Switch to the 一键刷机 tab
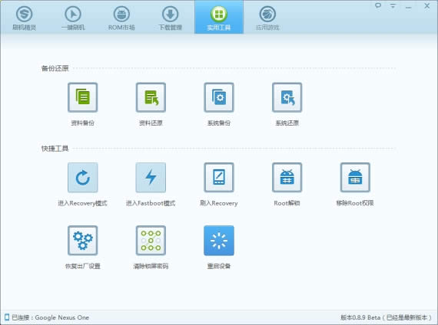438x325 pixels. 73,18
